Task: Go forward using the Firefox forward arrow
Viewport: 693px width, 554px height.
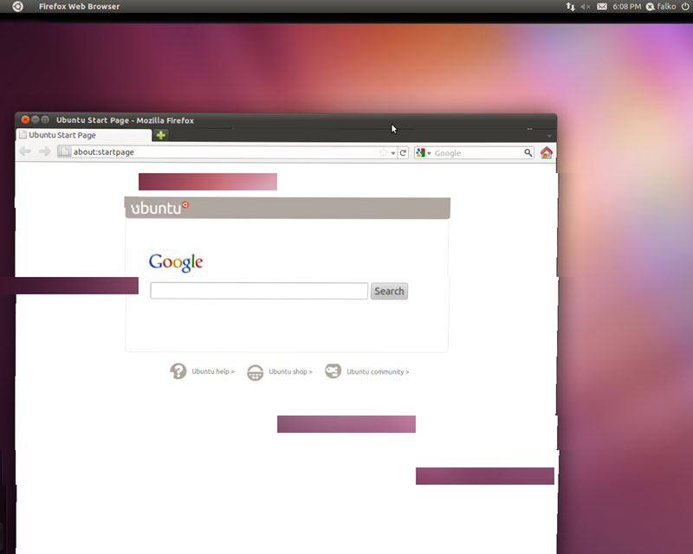Action: click(x=45, y=151)
